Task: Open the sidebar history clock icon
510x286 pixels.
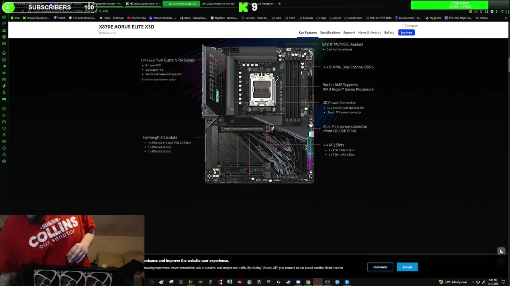Action: [x=4, y=148]
